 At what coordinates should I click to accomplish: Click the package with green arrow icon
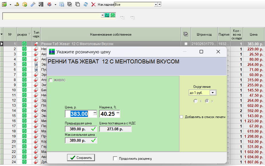pos(25,4)
